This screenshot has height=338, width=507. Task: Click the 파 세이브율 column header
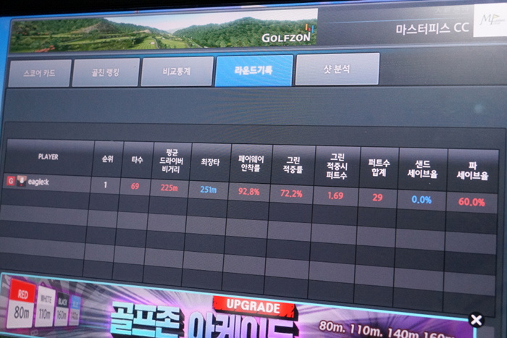tap(472, 172)
